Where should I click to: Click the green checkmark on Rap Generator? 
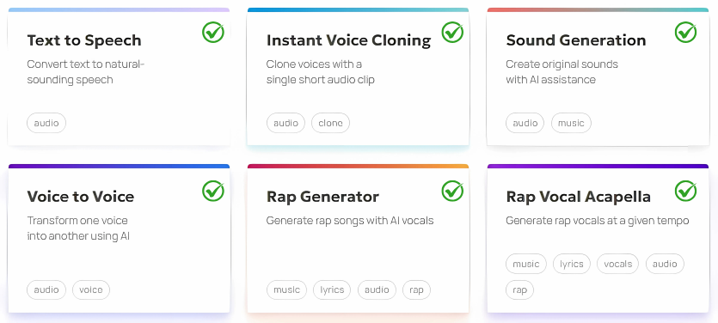(x=452, y=191)
